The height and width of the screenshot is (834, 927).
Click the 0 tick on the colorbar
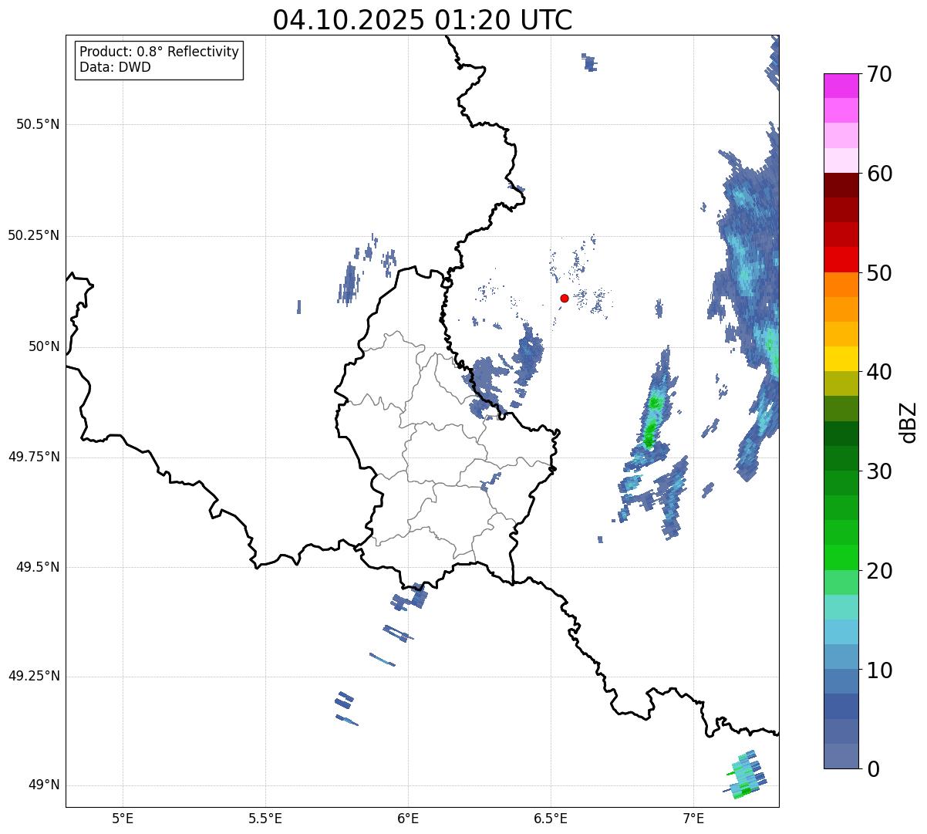coord(874,769)
